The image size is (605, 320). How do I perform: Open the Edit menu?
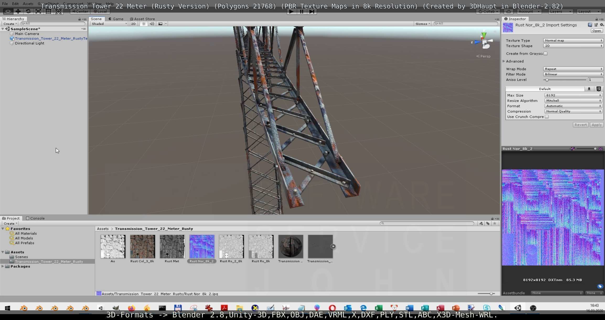(15, 4)
